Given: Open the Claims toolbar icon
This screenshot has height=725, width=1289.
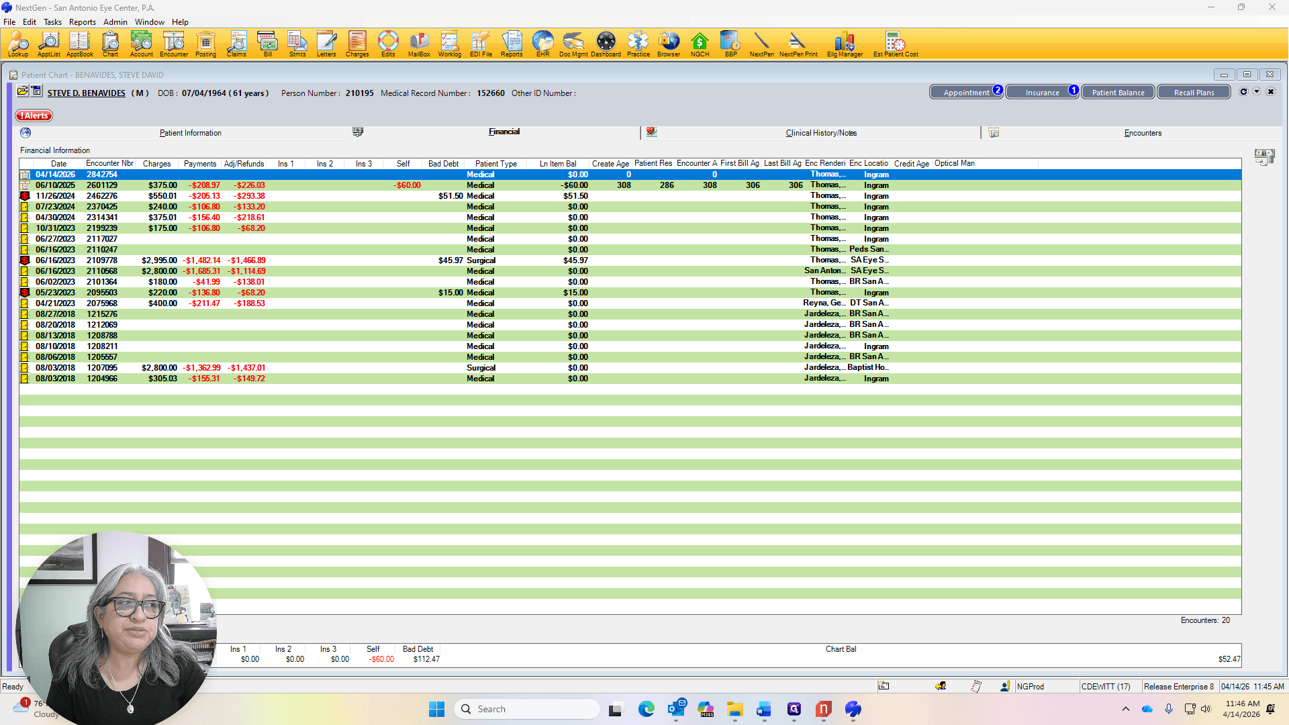Looking at the screenshot, I should (x=236, y=44).
